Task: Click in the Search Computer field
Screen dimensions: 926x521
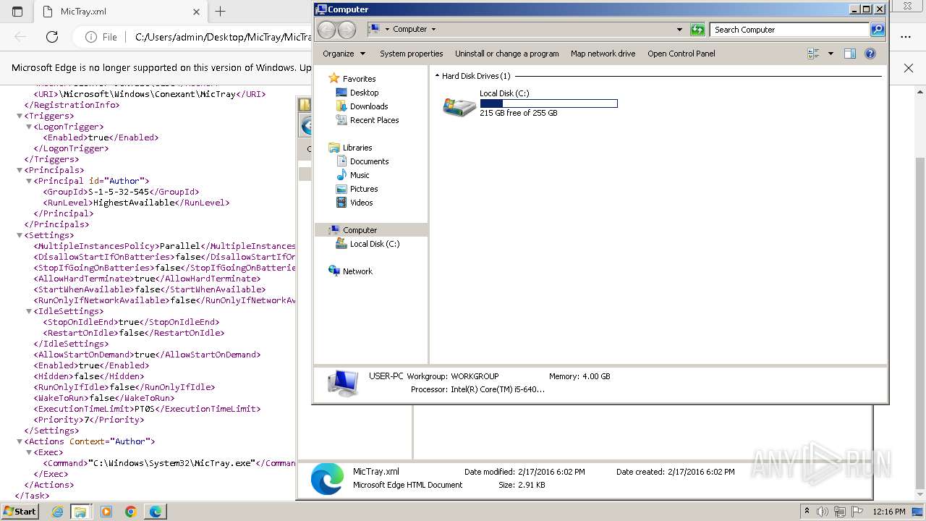Action: point(790,30)
